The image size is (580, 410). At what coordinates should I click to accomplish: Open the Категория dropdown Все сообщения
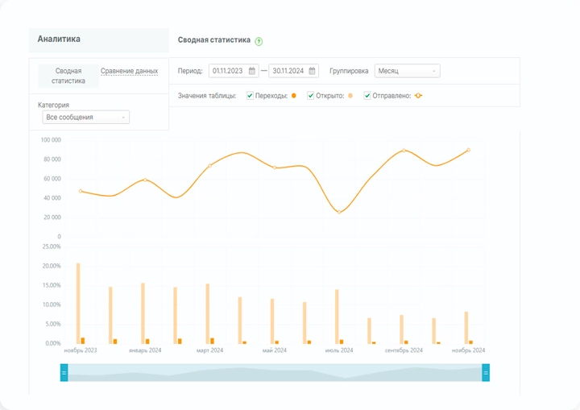click(x=85, y=118)
